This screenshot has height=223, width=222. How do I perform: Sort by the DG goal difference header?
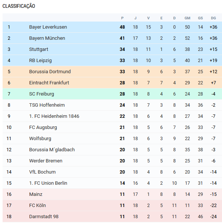213,18
